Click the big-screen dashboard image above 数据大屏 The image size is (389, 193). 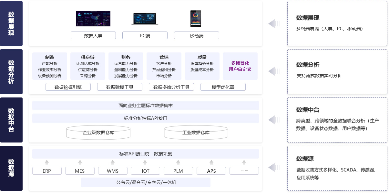pyautogui.click(x=93, y=19)
